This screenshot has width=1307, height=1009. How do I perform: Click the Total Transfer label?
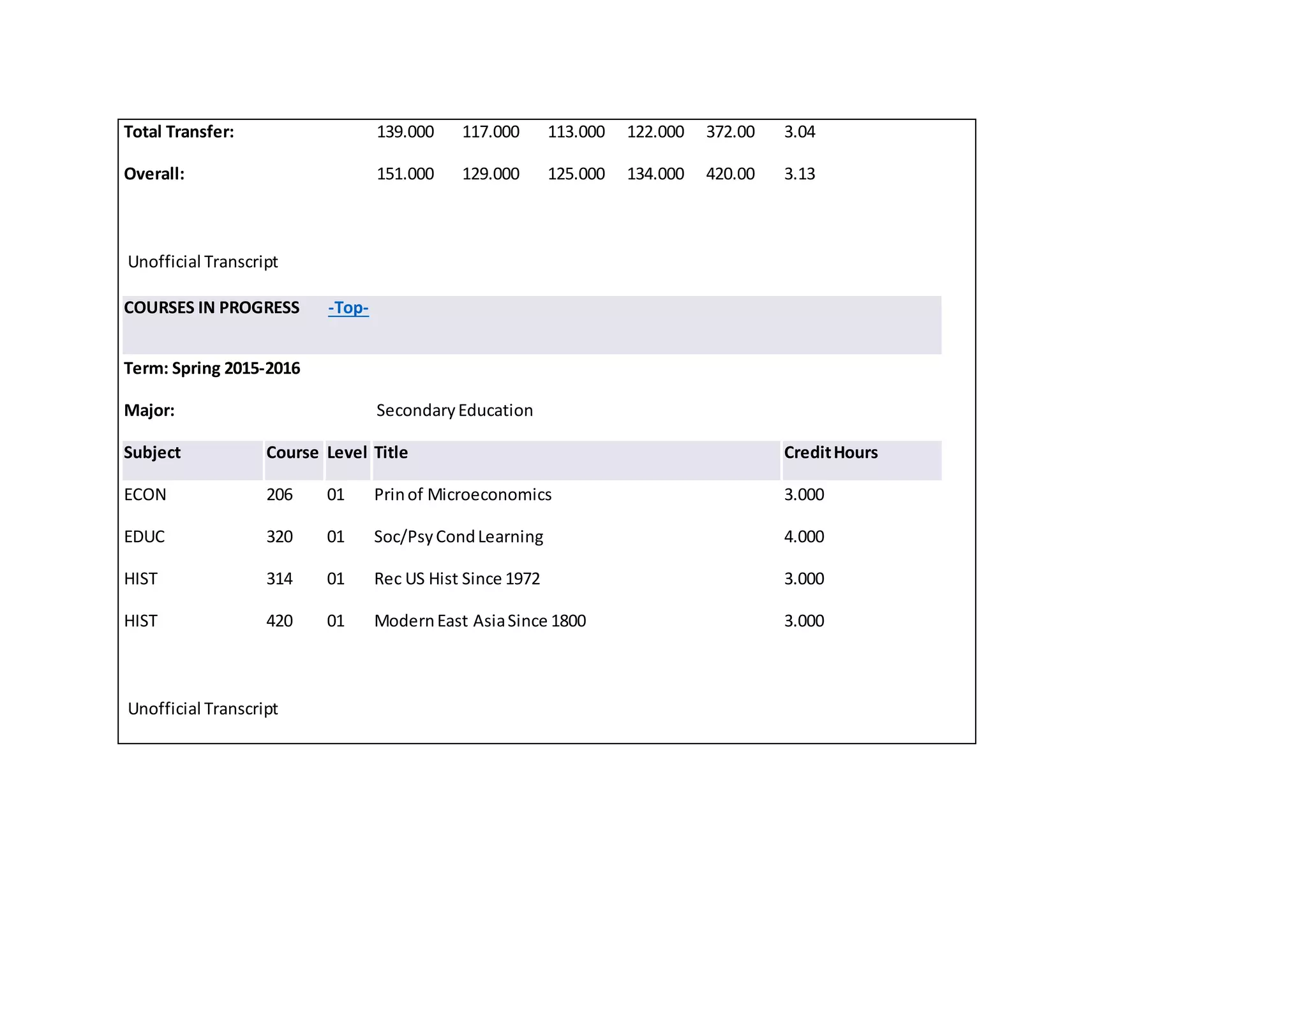pyautogui.click(x=179, y=132)
